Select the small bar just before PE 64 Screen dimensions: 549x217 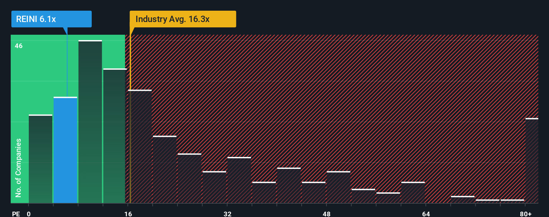click(x=413, y=192)
